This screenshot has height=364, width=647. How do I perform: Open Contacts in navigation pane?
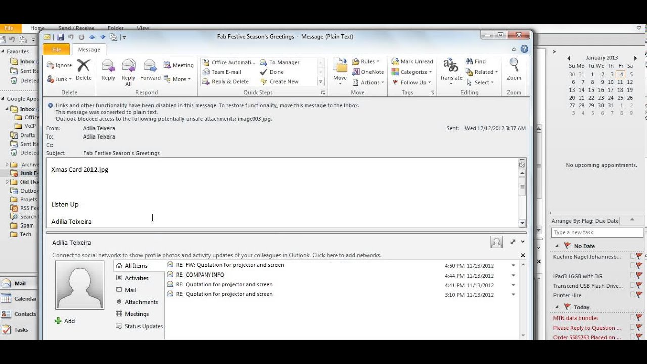point(19,314)
